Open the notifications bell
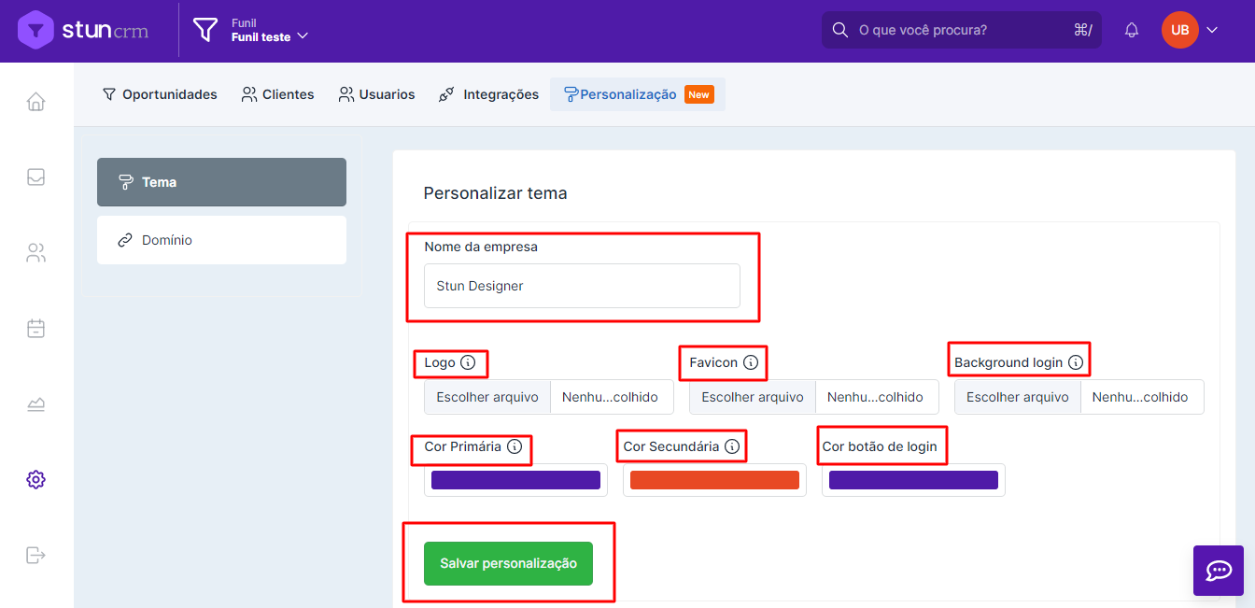This screenshot has height=608, width=1255. (x=1132, y=30)
